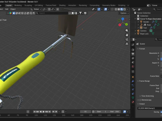Open the Object properties tab
162x121 pixels.
click(x=133, y=77)
